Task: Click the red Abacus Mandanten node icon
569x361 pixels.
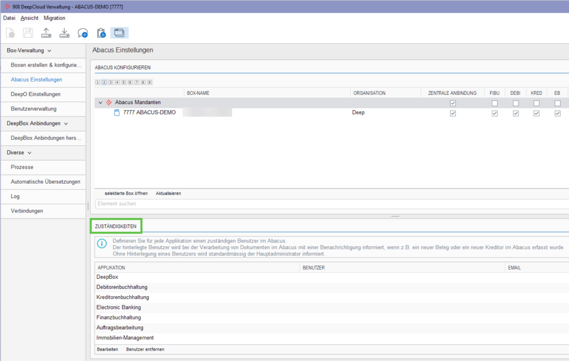Action: pyautogui.click(x=108, y=103)
